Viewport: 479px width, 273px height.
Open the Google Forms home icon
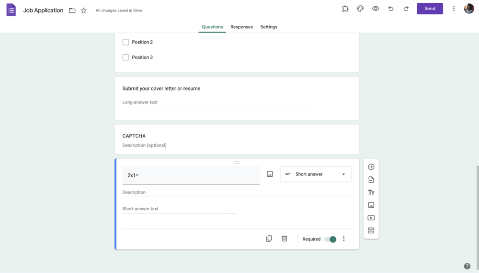pos(11,10)
